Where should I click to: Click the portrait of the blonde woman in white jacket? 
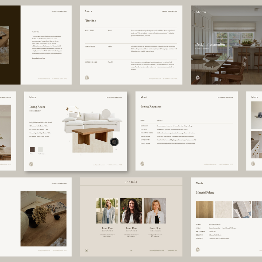155,211
